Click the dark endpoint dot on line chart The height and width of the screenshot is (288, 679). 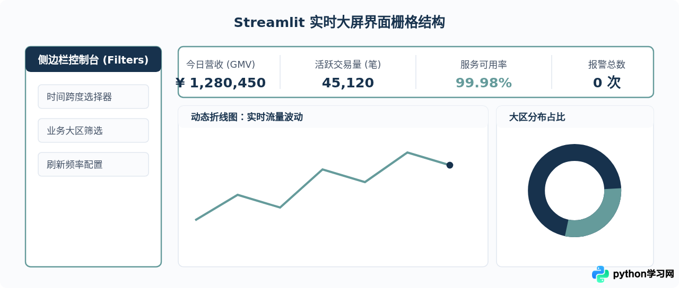pyautogui.click(x=450, y=165)
